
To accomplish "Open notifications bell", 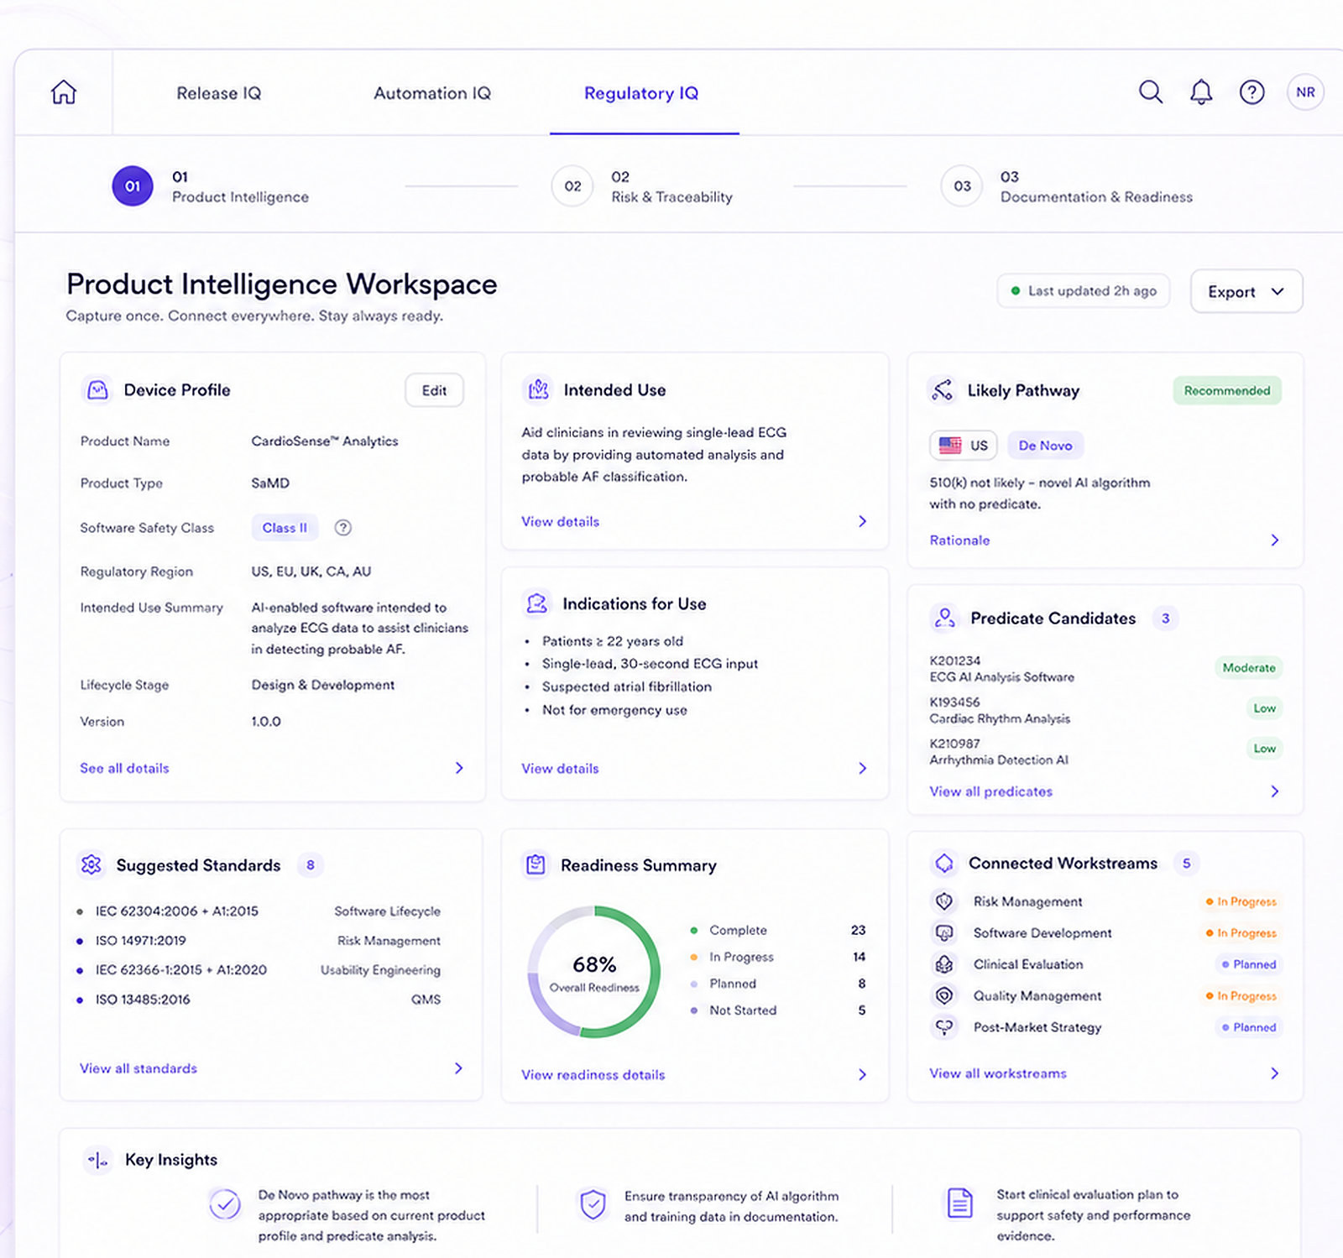I will (x=1201, y=92).
